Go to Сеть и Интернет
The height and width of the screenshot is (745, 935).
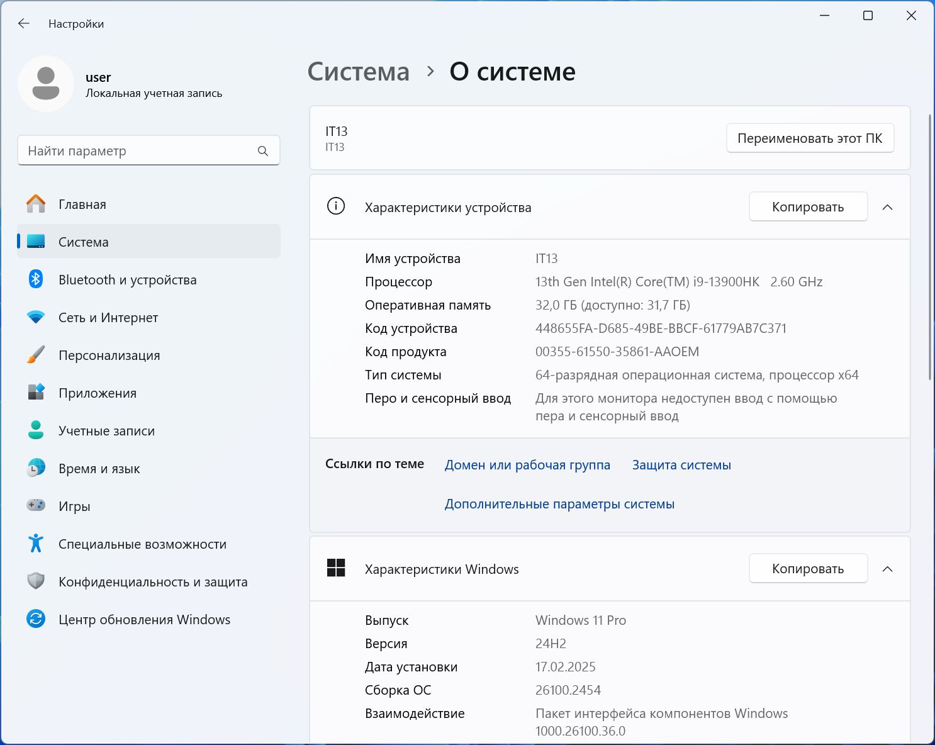point(148,317)
